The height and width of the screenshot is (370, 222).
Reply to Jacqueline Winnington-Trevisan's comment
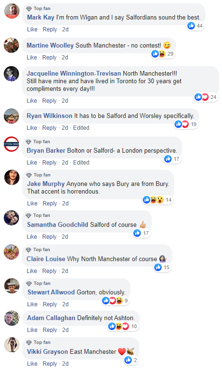pos(49,101)
